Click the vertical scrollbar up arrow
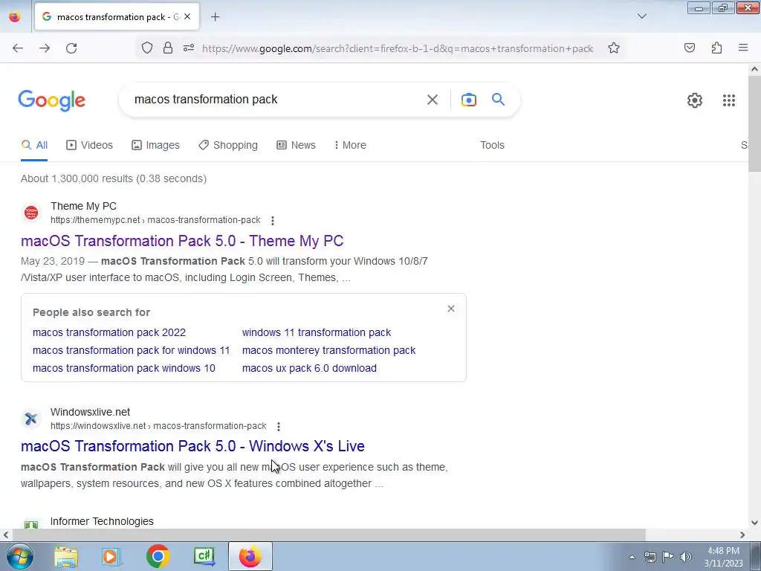761x571 pixels. click(754, 69)
